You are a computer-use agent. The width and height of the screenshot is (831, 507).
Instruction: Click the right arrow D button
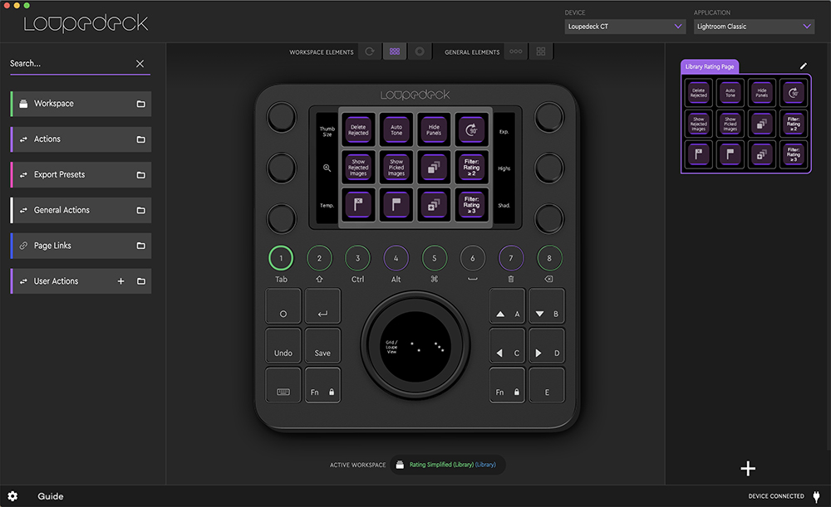click(x=547, y=345)
